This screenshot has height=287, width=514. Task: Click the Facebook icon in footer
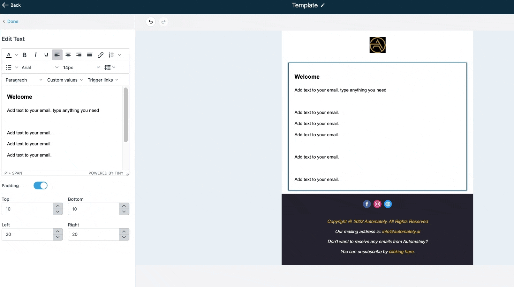click(367, 204)
